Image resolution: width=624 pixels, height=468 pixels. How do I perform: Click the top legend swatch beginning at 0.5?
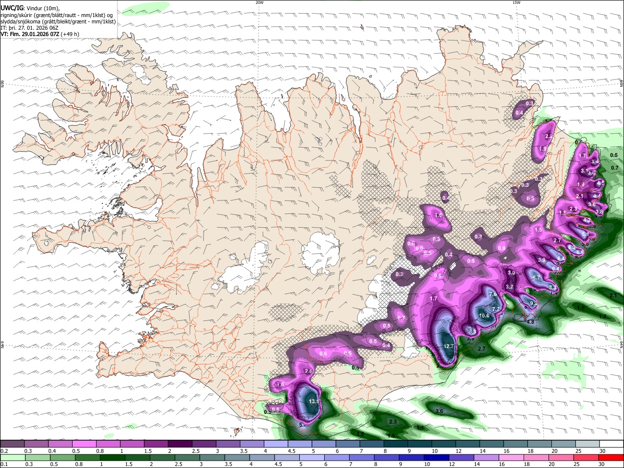click(x=84, y=444)
